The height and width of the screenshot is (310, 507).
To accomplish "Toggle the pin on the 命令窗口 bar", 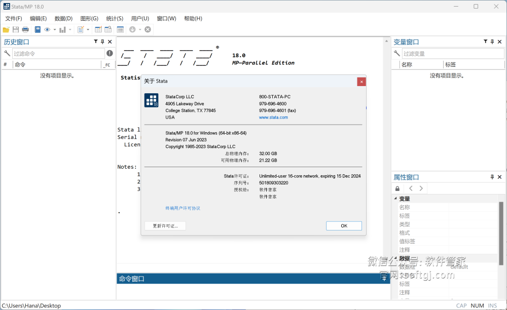I will (384, 279).
